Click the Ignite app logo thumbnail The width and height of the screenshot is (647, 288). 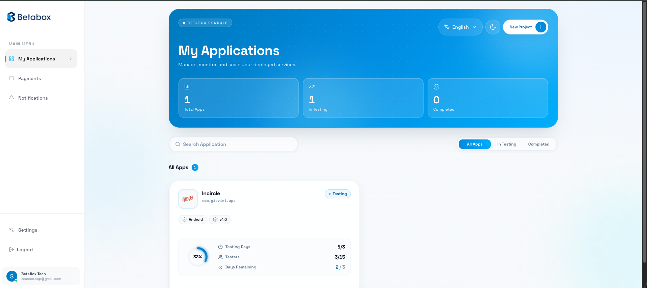tap(188, 199)
